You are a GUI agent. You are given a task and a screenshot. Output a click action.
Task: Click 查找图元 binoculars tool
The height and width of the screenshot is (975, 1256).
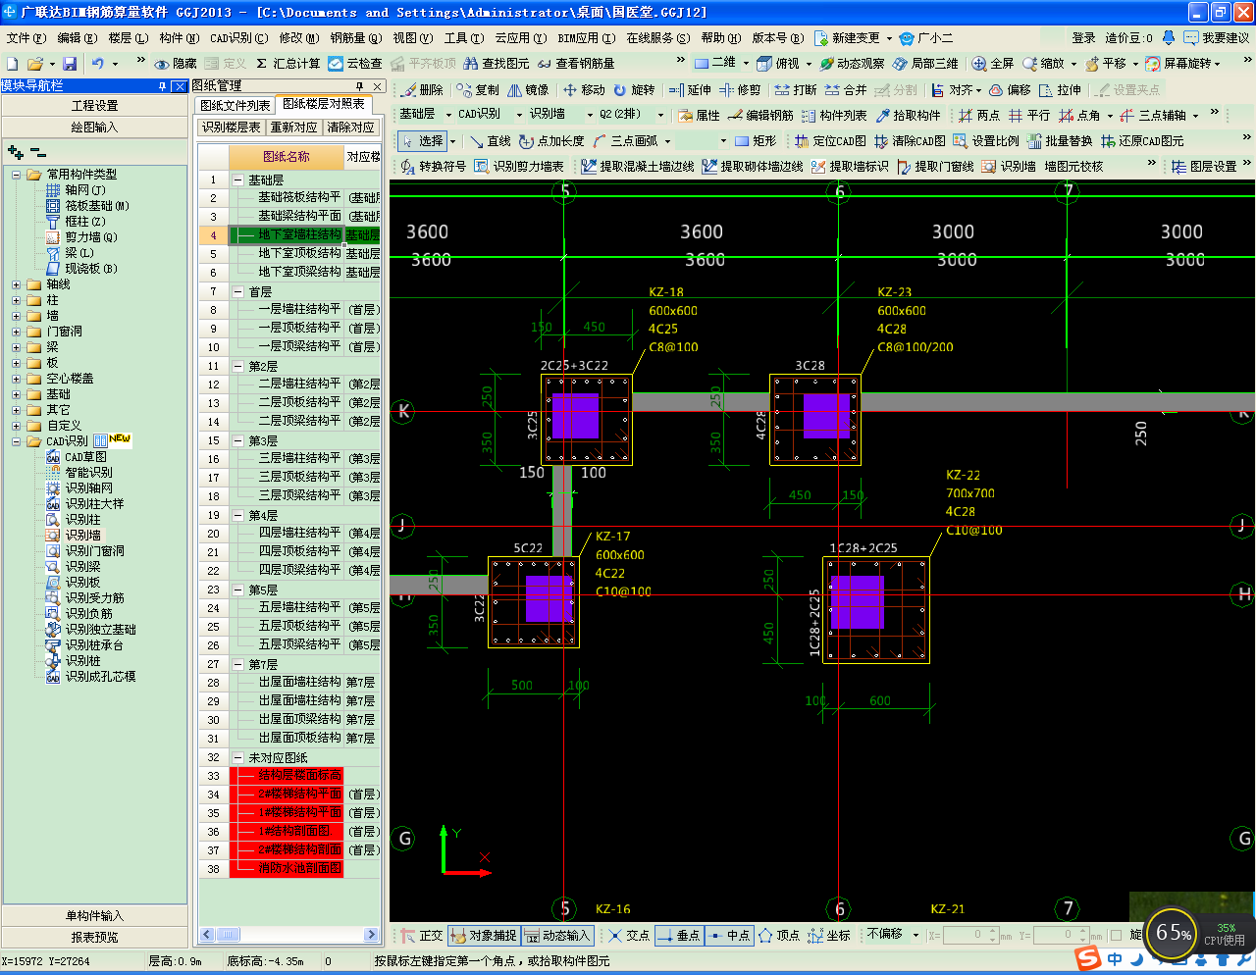(x=497, y=63)
